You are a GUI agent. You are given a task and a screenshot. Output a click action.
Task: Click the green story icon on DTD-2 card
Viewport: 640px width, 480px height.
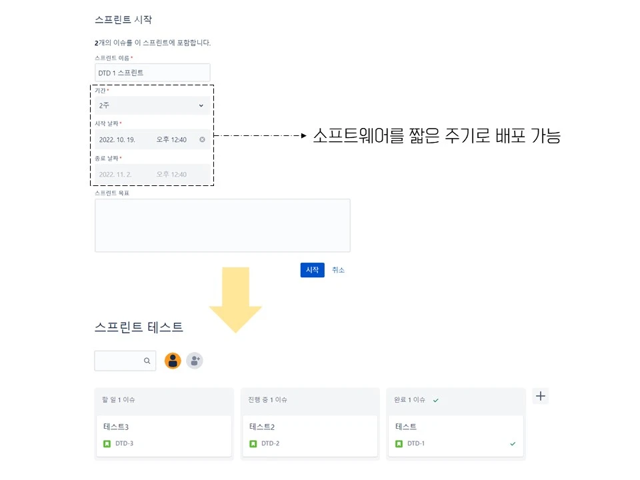click(x=251, y=443)
